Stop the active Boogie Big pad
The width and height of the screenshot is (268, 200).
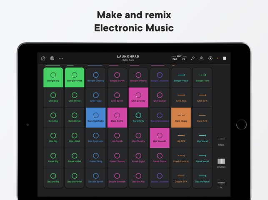click(x=53, y=78)
